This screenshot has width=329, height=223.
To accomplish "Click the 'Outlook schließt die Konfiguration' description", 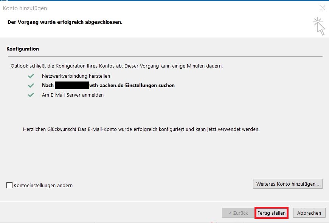I will [116, 66].
